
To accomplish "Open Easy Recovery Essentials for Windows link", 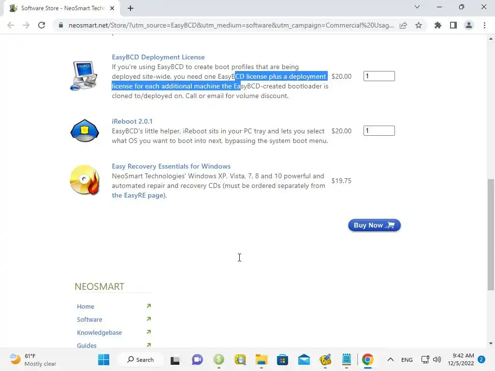I will click(171, 166).
